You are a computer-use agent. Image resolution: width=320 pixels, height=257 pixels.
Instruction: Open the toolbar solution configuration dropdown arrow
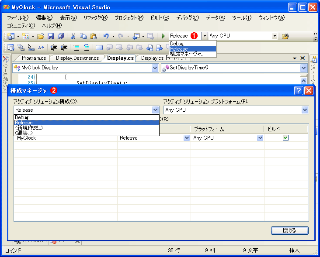click(205, 36)
